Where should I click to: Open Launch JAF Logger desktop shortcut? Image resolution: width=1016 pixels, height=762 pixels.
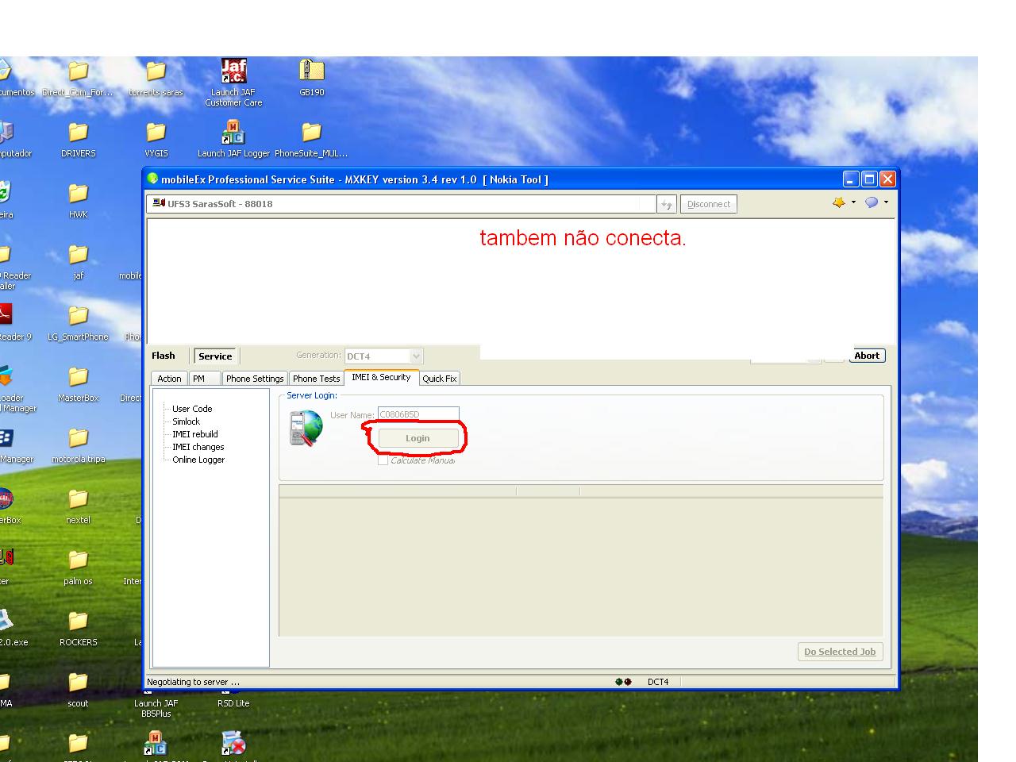[233, 133]
